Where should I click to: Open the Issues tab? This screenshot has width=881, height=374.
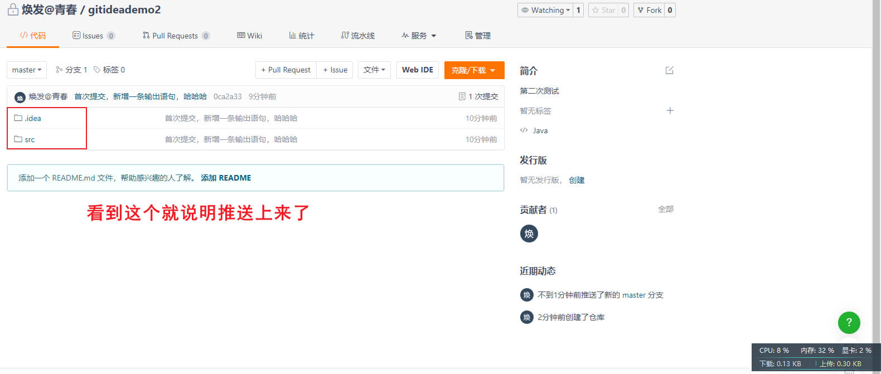pyautogui.click(x=93, y=36)
